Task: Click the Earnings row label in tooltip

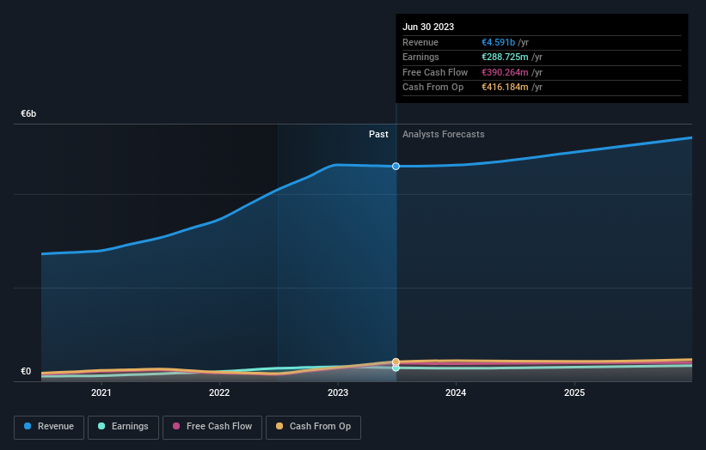Action: tap(421, 57)
